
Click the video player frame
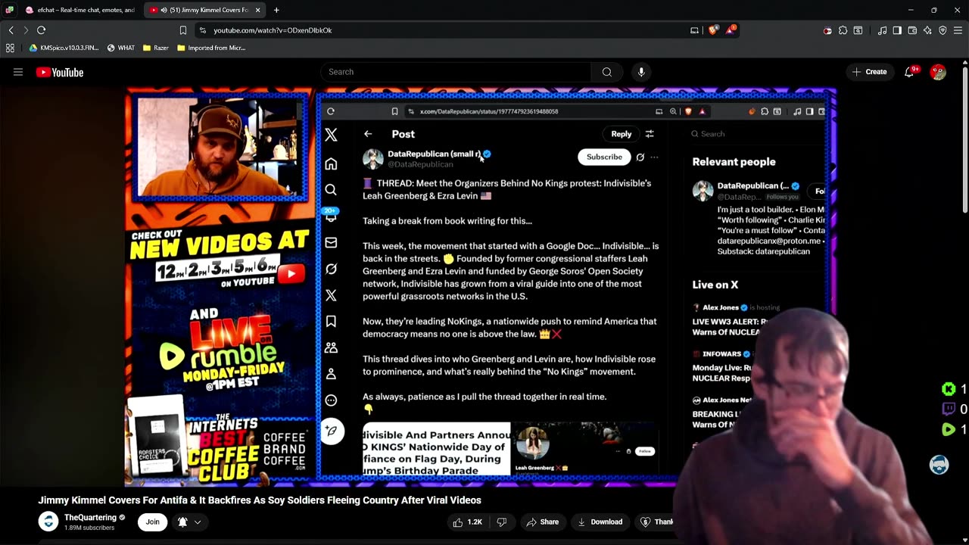480,286
